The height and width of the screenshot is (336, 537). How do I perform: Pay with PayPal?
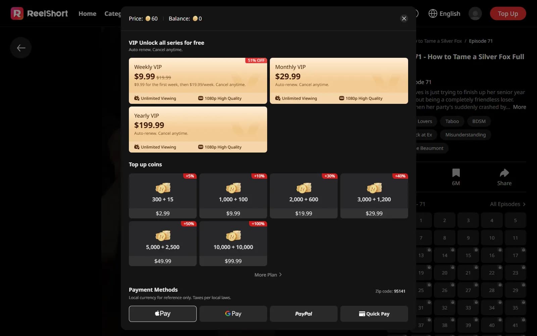coord(304,314)
